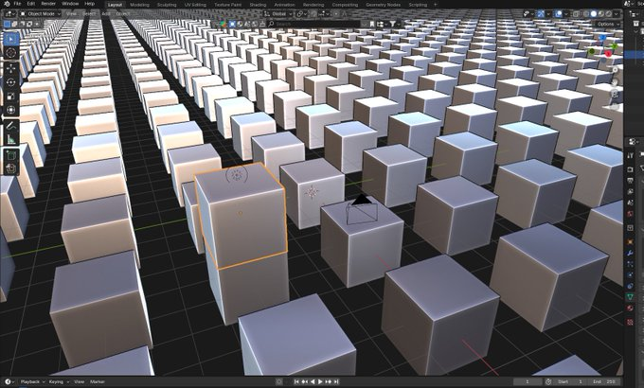Open the timeline Marker menu
The image size is (644, 388).
point(98,381)
